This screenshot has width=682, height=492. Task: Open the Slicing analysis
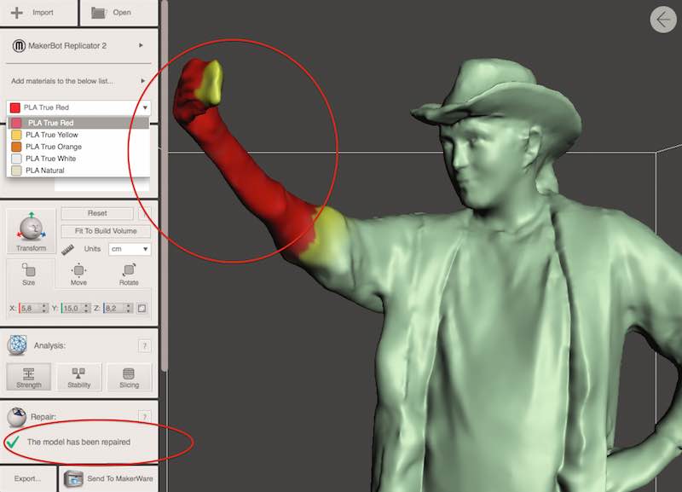[130, 377]
